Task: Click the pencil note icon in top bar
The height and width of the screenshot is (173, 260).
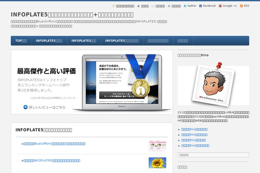Action: tap(113, 6)
